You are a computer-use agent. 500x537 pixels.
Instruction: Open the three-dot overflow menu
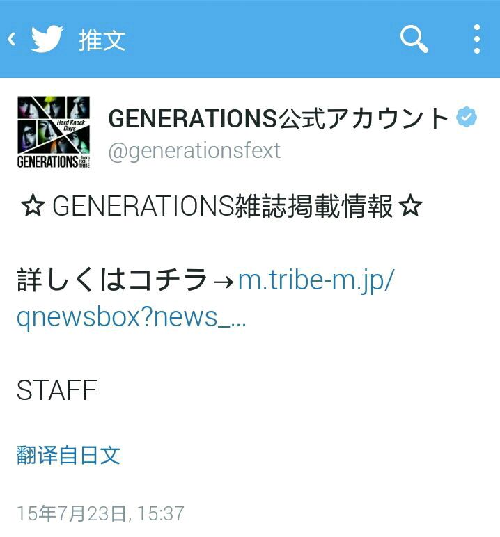tap(477, 39)
